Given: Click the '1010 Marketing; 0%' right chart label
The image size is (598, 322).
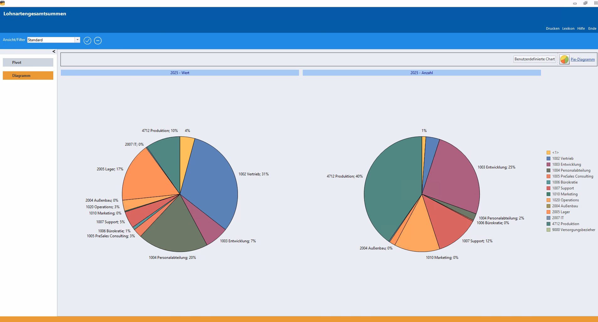Looking at the screenshot, I should [442, 258].
